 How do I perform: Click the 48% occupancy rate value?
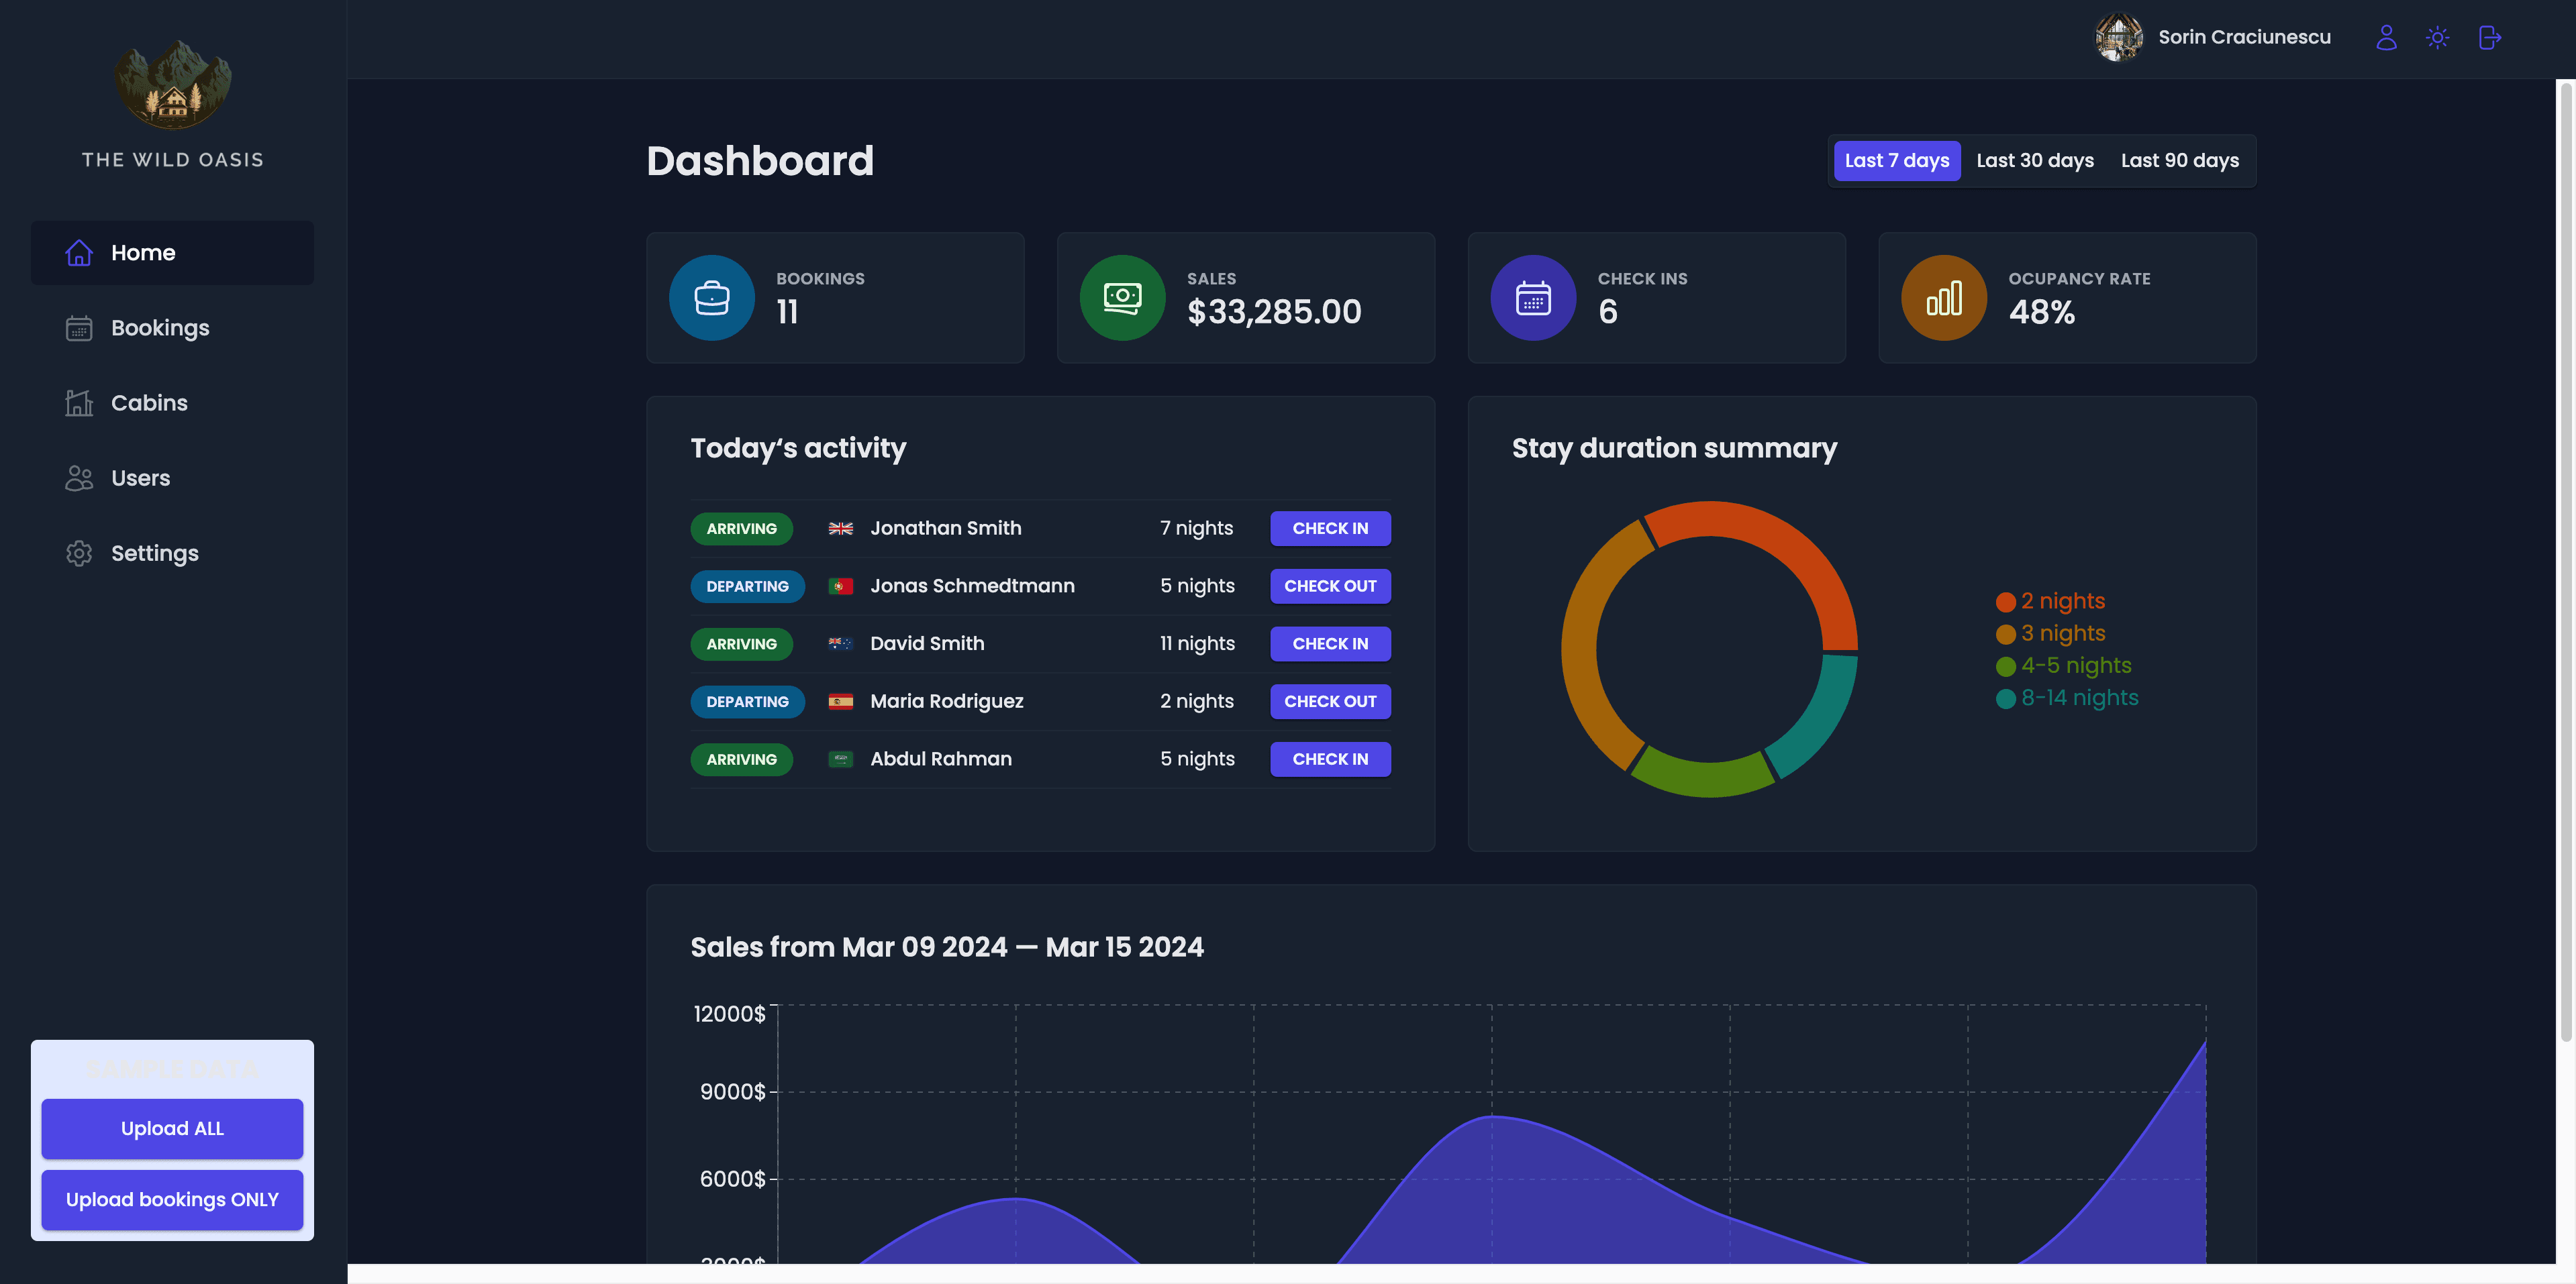(x=2042, y=313)
